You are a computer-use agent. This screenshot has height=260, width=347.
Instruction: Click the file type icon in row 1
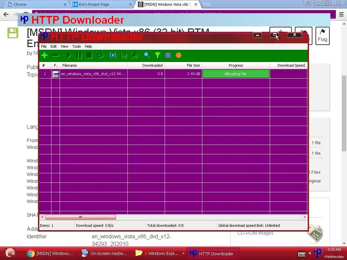[x=56, y=74]
